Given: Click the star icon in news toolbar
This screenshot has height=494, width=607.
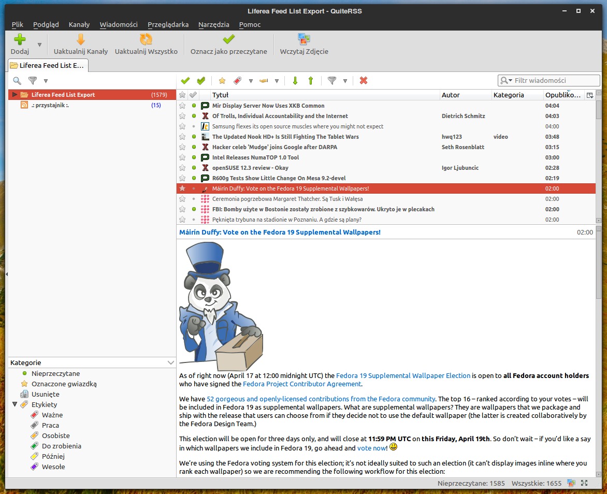Looking at the screenshot, I should [222, 81].
